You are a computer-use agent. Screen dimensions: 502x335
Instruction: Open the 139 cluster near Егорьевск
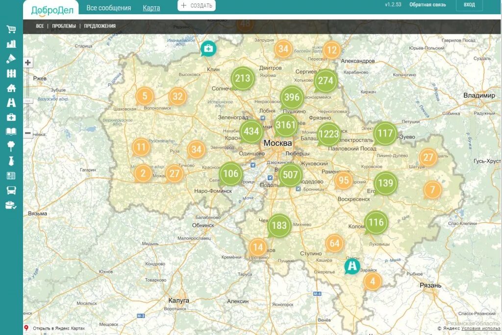(x=385, y=183)
